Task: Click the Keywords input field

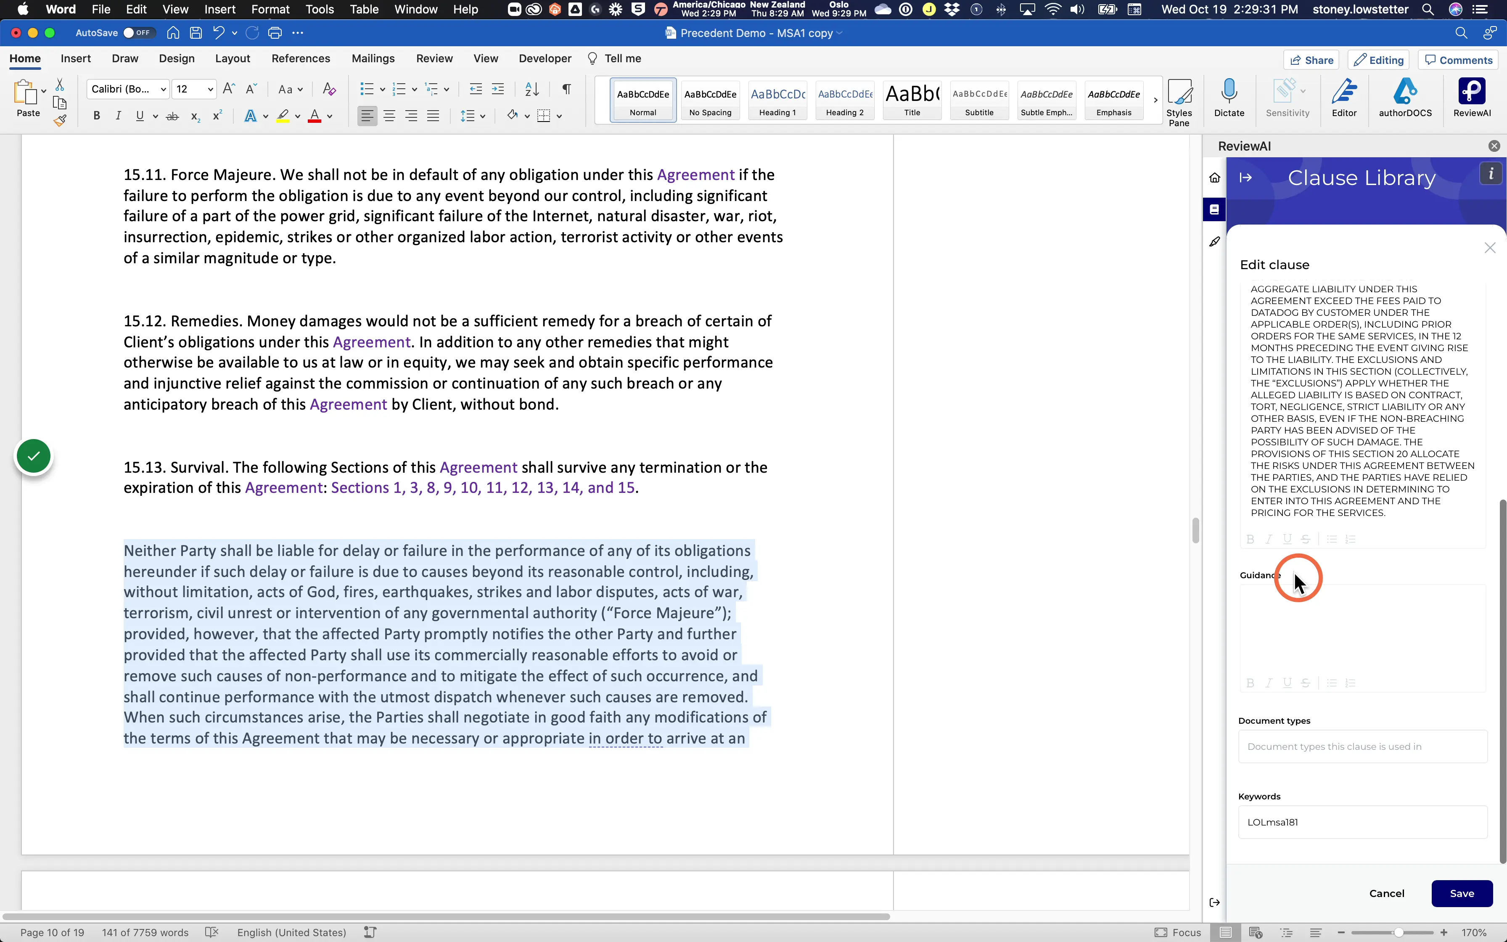Action: click(1362, 823)
